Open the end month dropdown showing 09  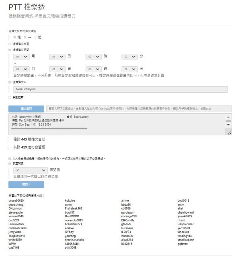(21, 69)
